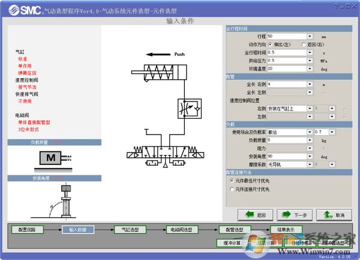The height and width of the screenshot is (260, 360).
Task: Click the 负载质量 field showing 5
Action: 287,140
